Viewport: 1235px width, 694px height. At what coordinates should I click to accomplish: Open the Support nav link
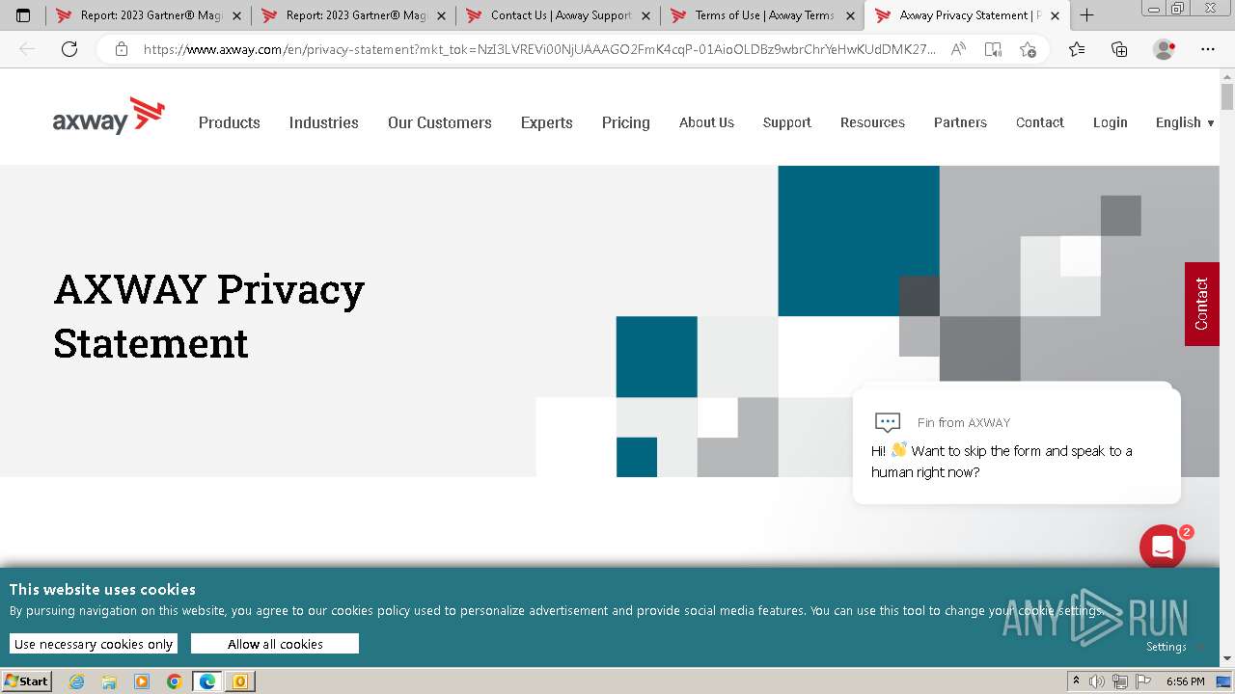click(x=787, y=122)
